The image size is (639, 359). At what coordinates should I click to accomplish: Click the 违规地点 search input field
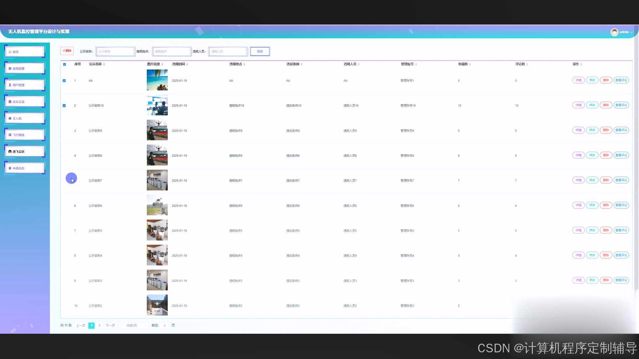click(172, 52)
